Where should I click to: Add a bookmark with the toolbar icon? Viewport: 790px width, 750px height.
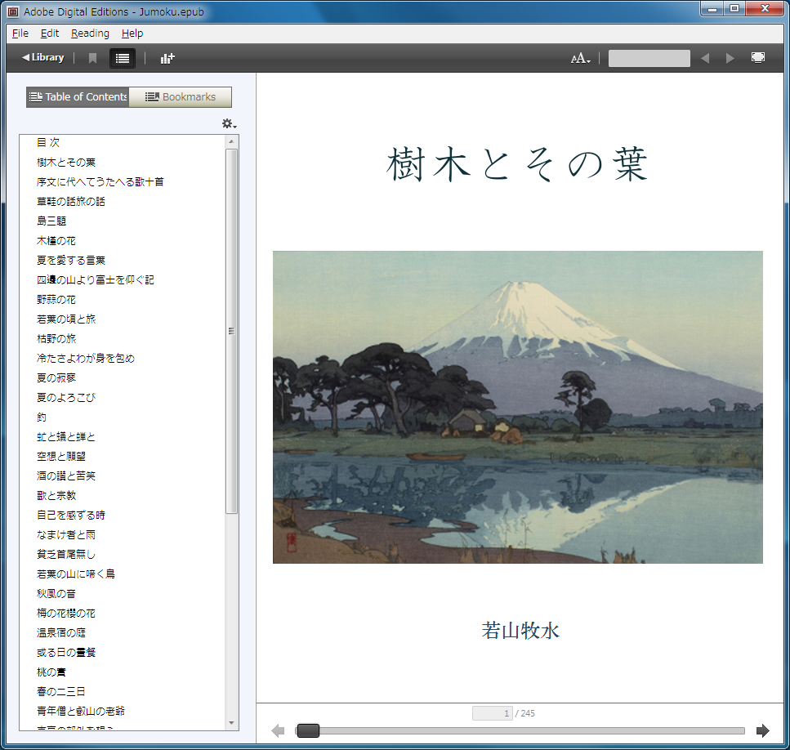92,59
